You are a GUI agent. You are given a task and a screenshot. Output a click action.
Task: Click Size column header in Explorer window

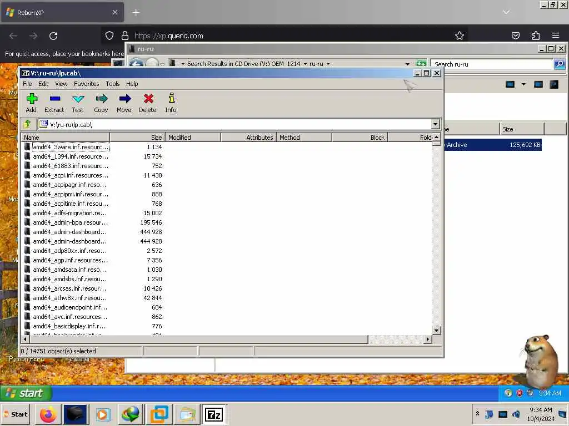coord(522,129)
